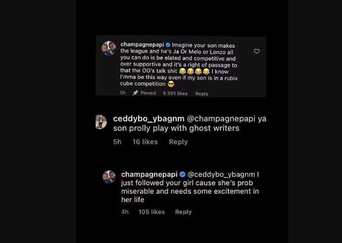Reply to Drake's pinned comment
This screenshot has height=243, width=342.
click(201, 94)
